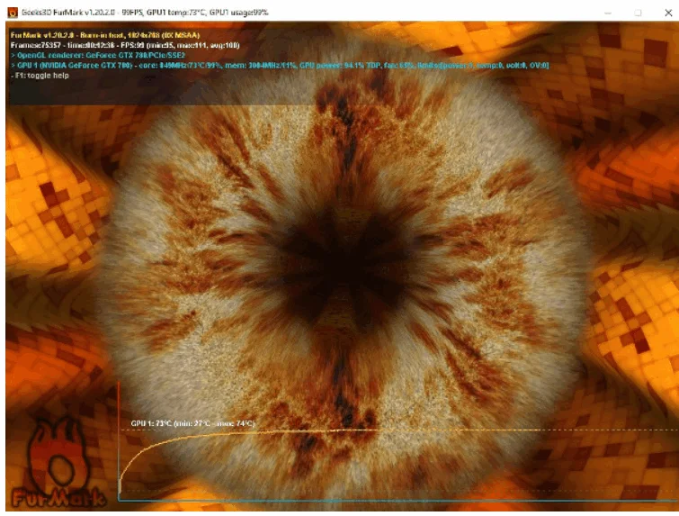The width and height of the screenshot is (679, 516).
Task: Close the FurMark stress test window
Action: point(663,12)
